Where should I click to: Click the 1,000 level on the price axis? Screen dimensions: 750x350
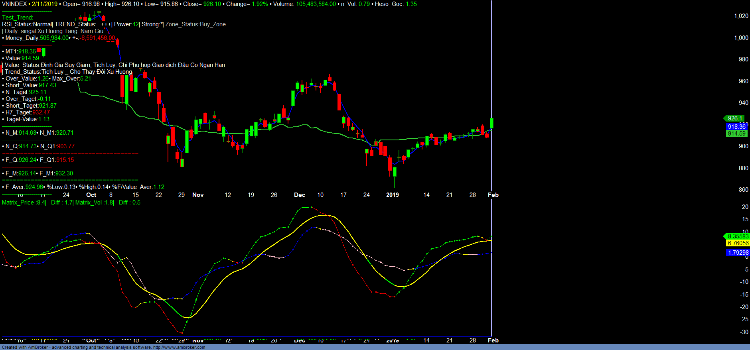(741, 38)
